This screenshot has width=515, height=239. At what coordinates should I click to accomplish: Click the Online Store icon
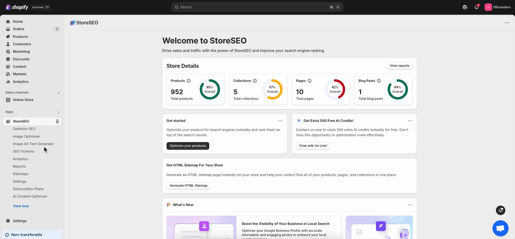(x=8, y=100)
